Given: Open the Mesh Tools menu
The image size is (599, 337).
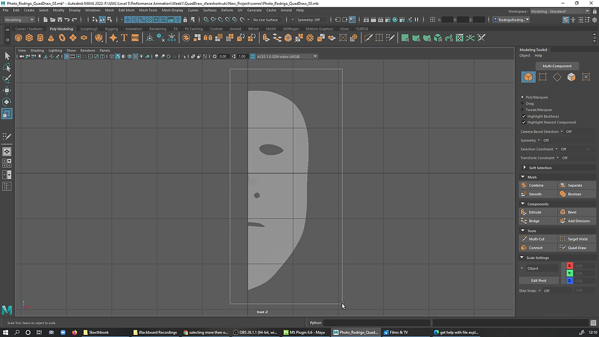Looking at the screenshot, I should 148,10.
